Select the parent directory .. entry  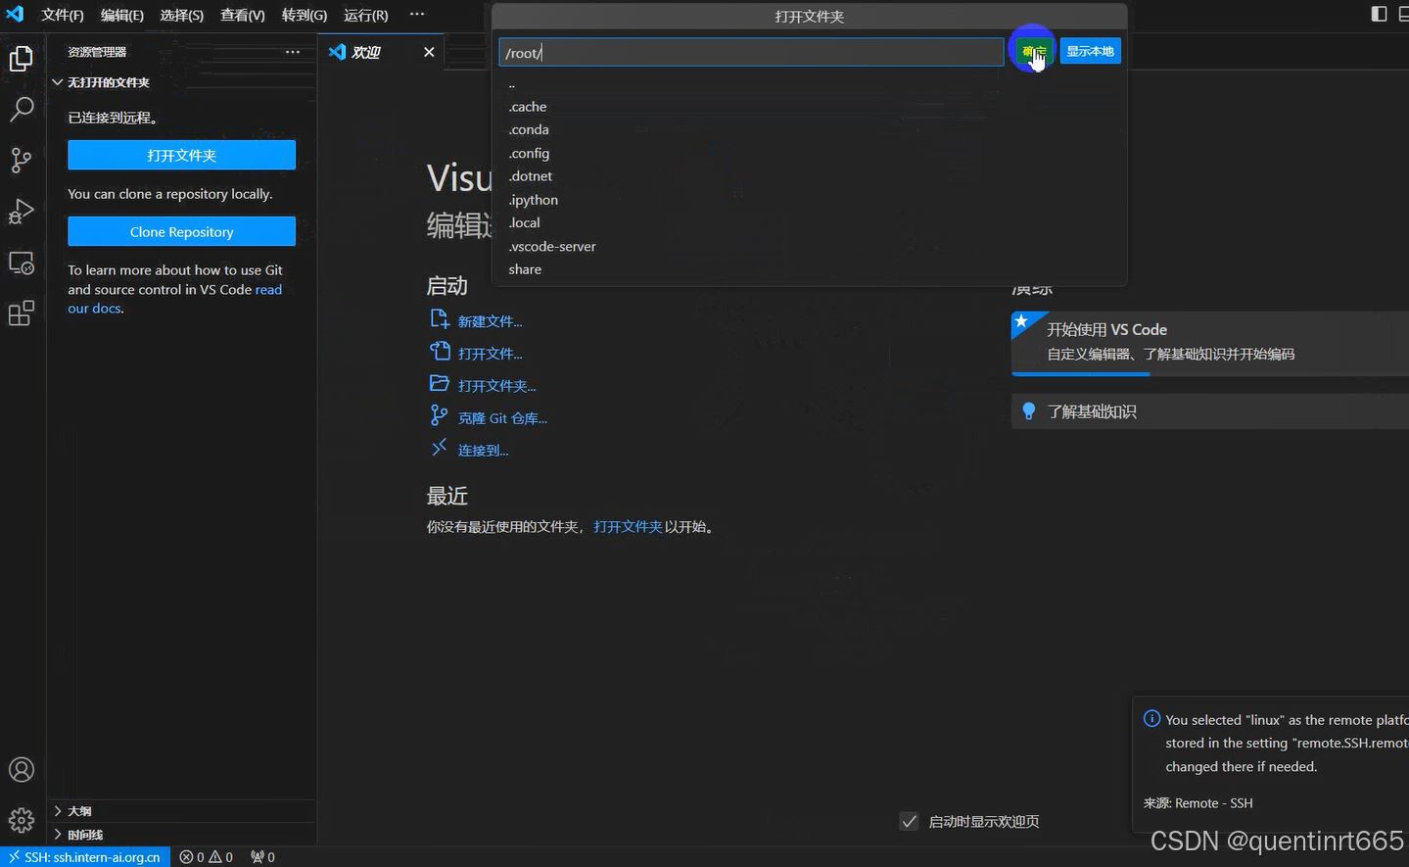click(x=809, y=84)
